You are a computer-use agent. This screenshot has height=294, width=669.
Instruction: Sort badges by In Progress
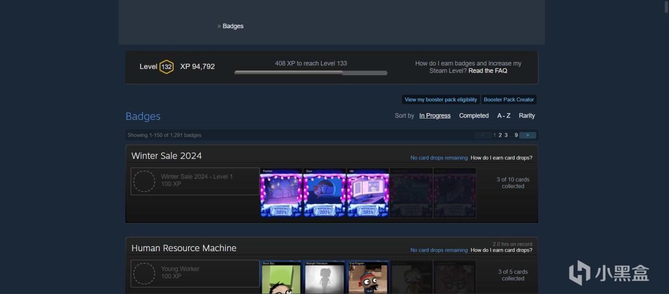coord(435,116)
